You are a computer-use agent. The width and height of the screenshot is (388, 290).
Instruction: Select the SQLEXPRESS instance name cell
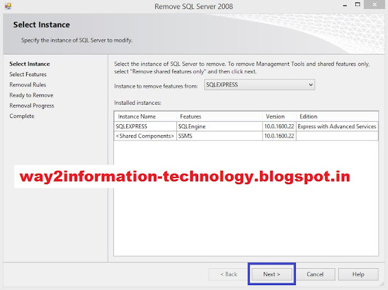click(145, 126)
